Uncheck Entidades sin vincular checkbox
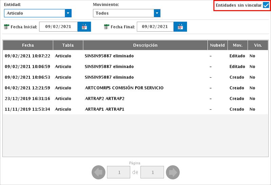 point(266,5)
